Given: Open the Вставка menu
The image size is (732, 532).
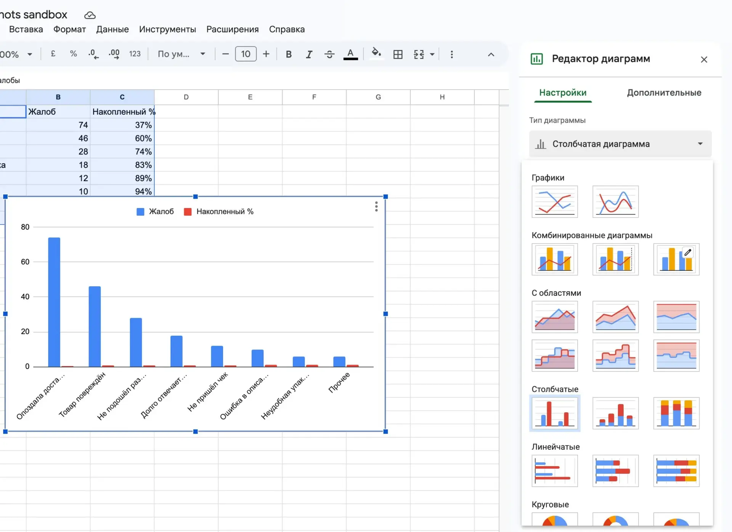Looking at the screenshot, I should click(x=26, y=29).
